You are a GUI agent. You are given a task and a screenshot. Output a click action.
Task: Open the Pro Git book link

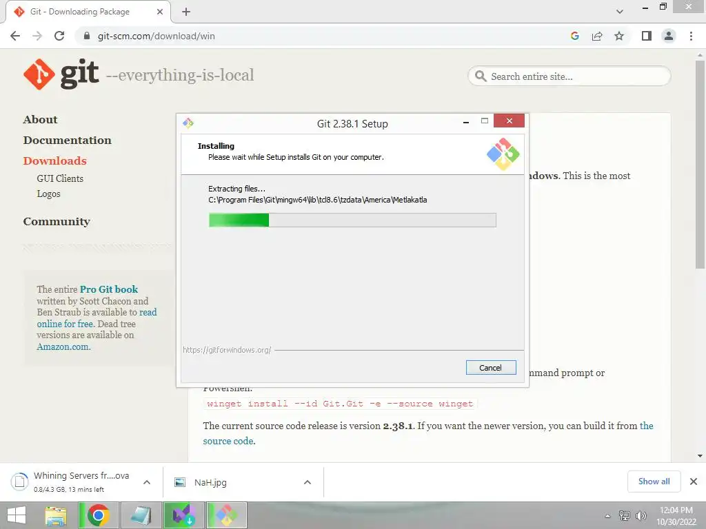(x=108, y=289)
